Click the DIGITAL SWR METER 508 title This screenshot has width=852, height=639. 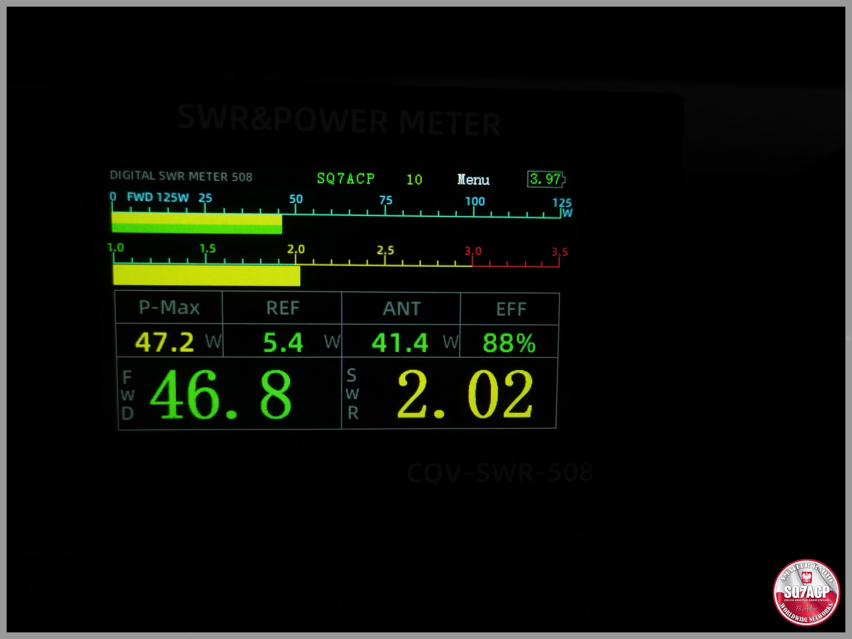coord(181,176)
